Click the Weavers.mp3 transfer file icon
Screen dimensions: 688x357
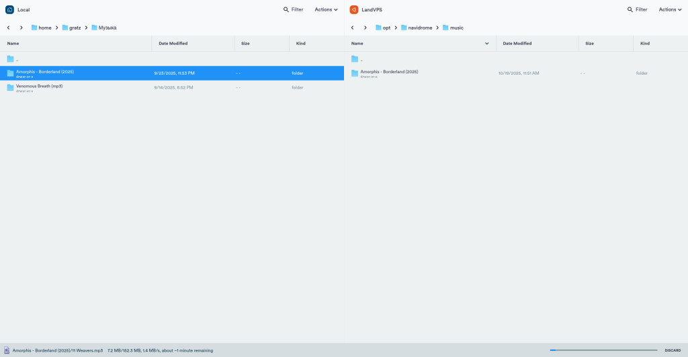(7, 350)
